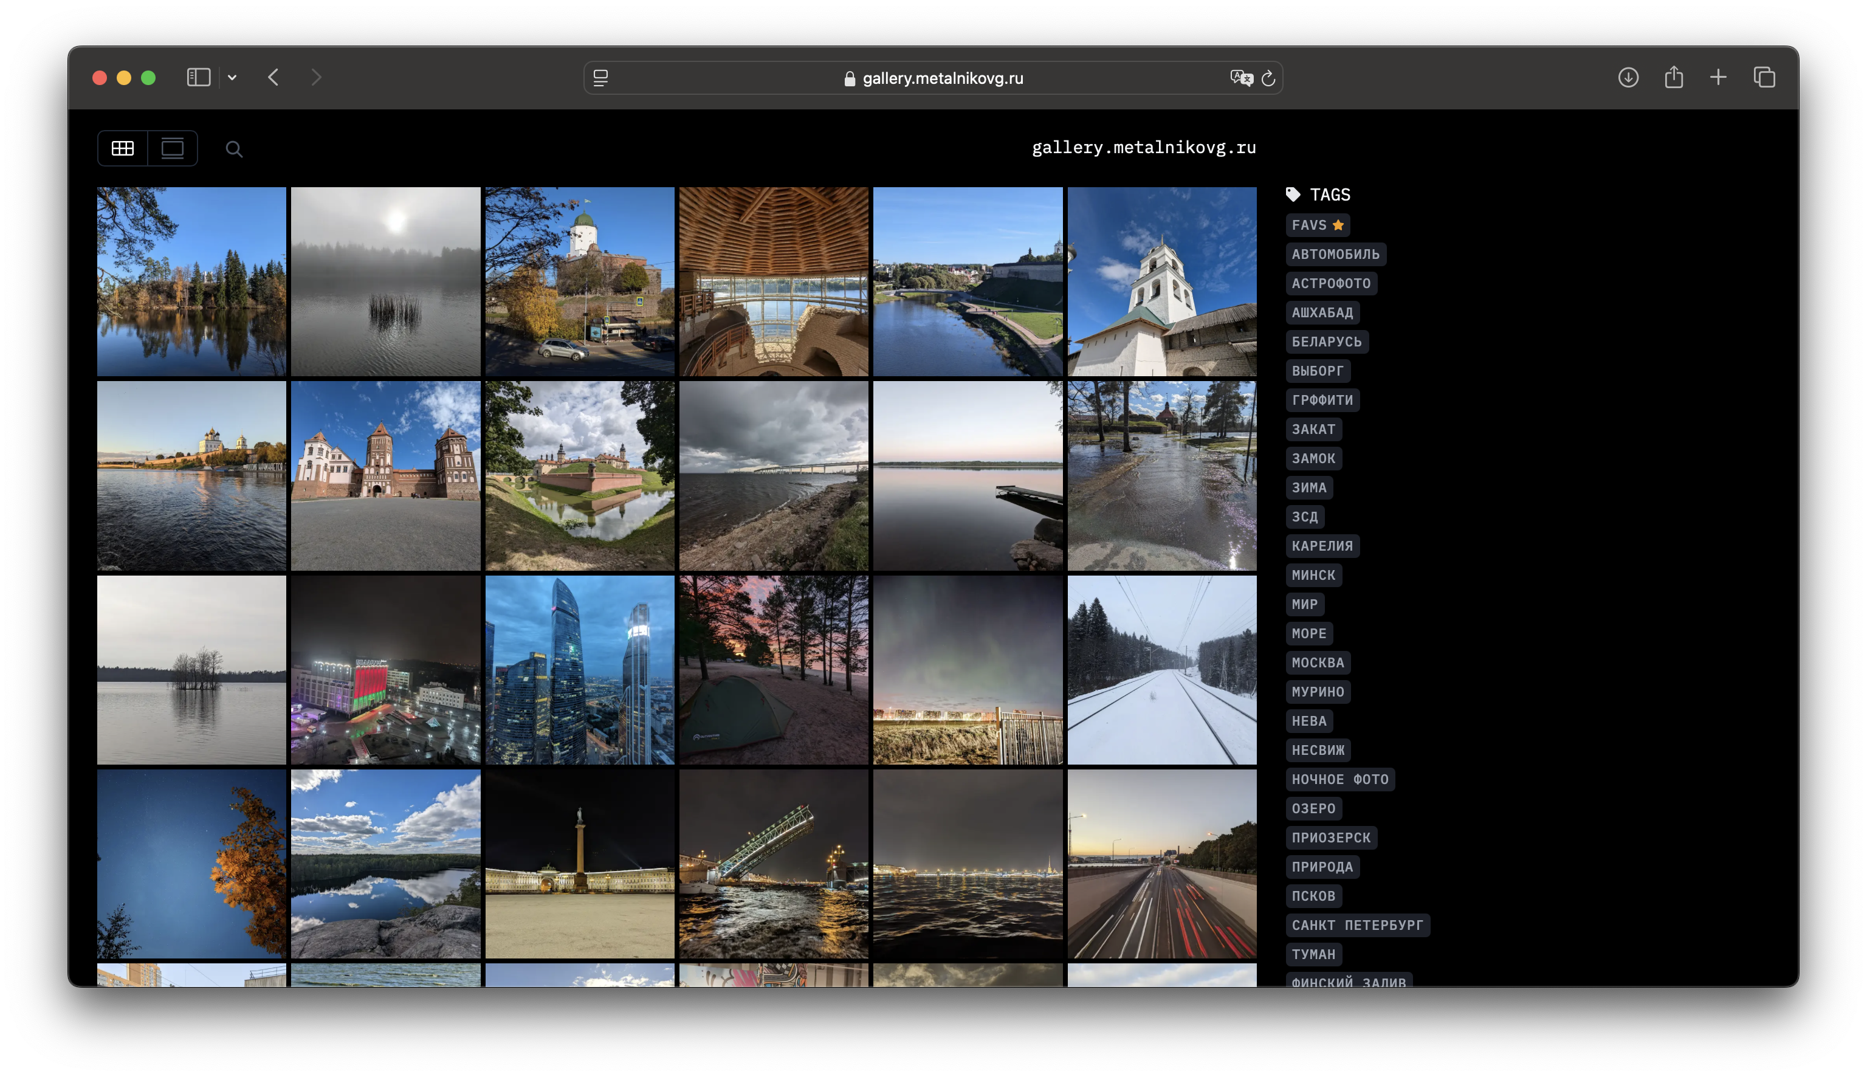Open a new tab
The image size is (1867, 1077).
pos(1718,78)
